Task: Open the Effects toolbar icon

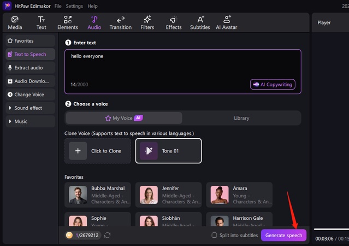Action: 174,22
